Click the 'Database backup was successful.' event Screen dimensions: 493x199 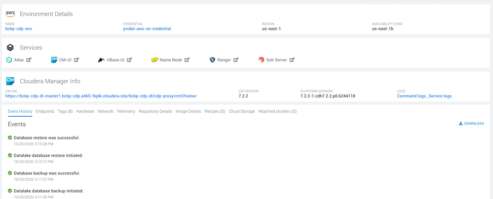click(47, 173)
